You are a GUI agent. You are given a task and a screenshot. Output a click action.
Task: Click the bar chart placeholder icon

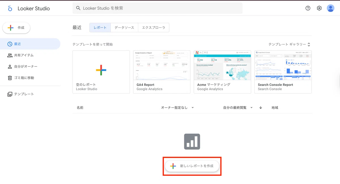click(x=192, y=142)
